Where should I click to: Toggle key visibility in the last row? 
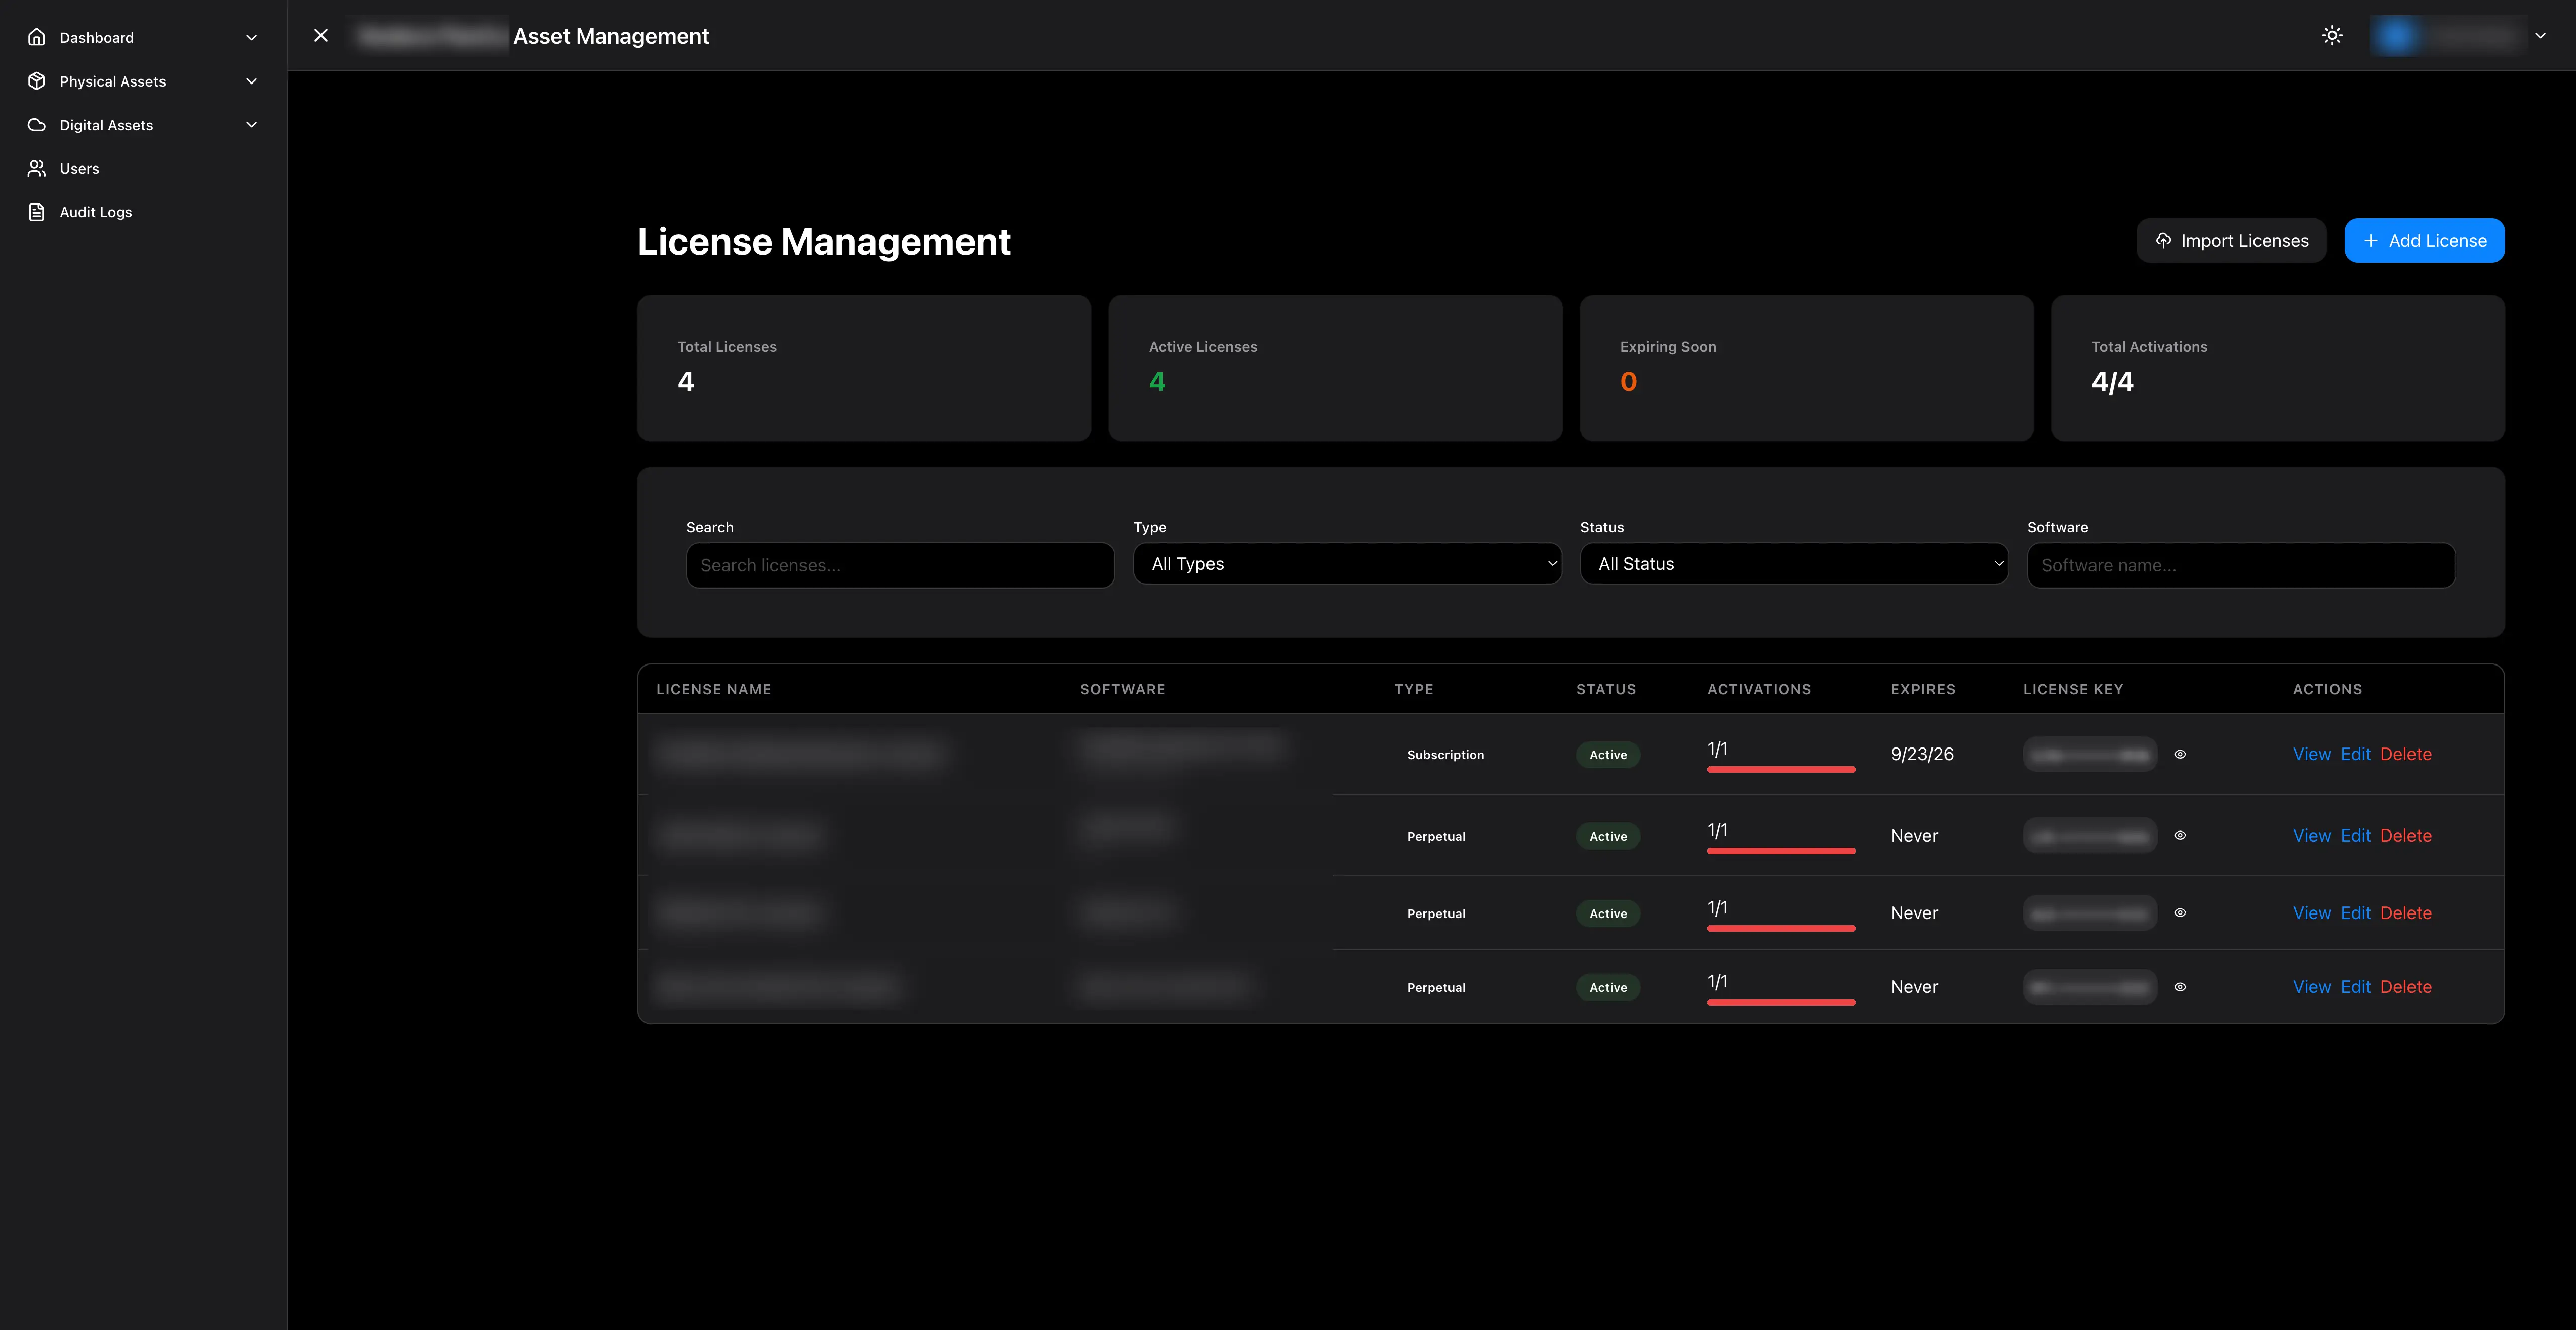click(x=2180, y=987)
